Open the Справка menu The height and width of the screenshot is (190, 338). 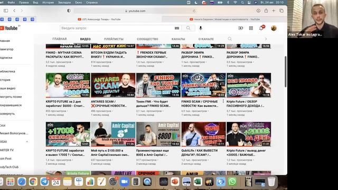tap(91, 2)
